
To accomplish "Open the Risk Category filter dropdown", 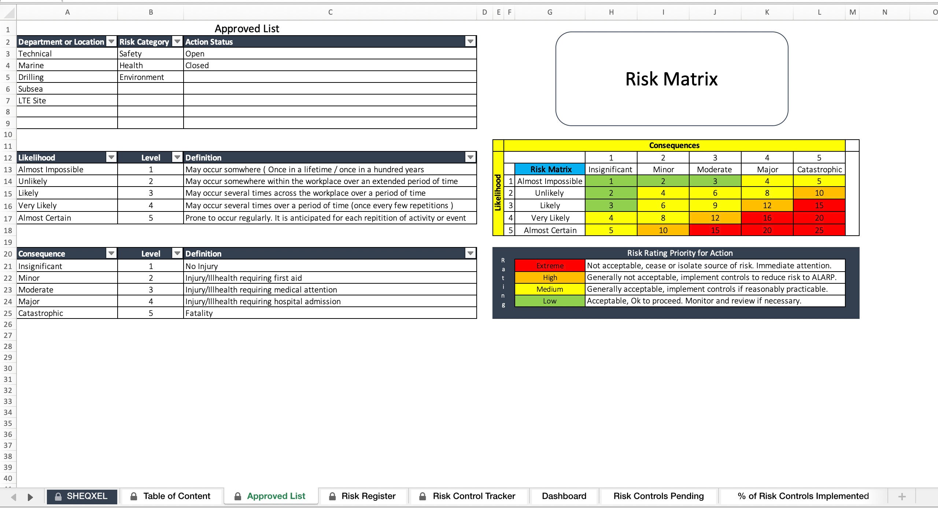I will click(177, 41).
